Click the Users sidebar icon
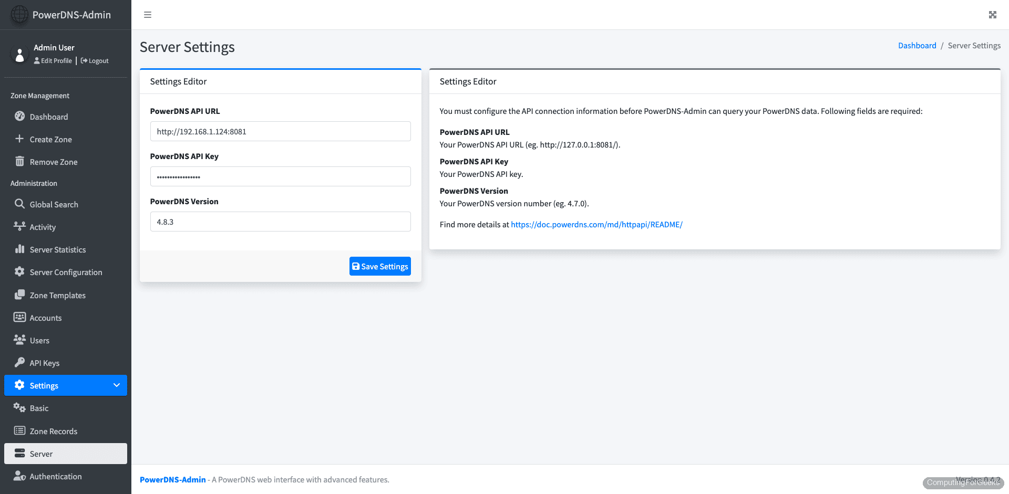1009x494 pixels. click(x=19, y=340)
